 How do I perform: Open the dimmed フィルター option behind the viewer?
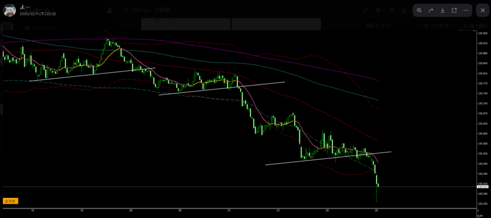point(438,26)
